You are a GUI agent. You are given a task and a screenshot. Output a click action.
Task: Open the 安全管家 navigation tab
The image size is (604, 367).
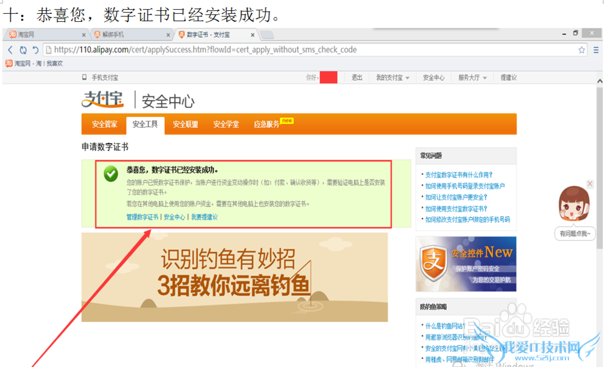(104, 124)
